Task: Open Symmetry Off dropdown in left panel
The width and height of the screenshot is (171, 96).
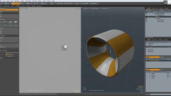Action: coord(9,47)
